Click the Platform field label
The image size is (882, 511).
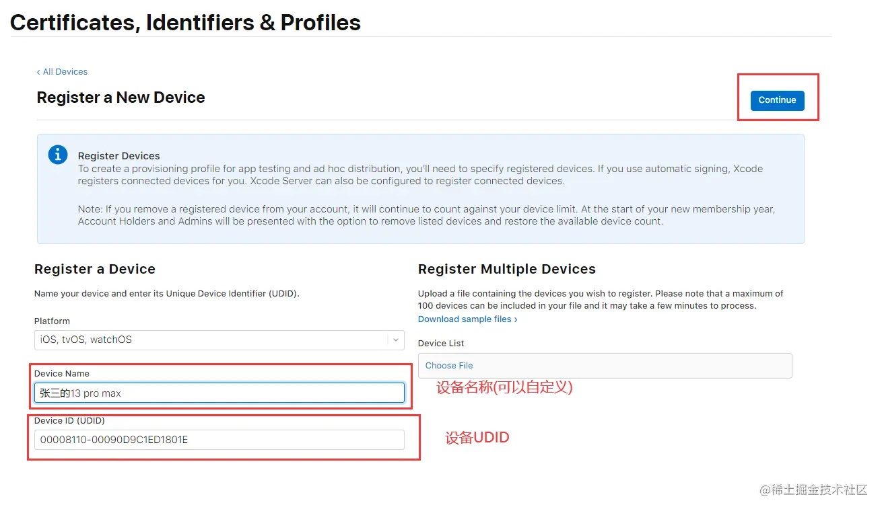point(52,321)
